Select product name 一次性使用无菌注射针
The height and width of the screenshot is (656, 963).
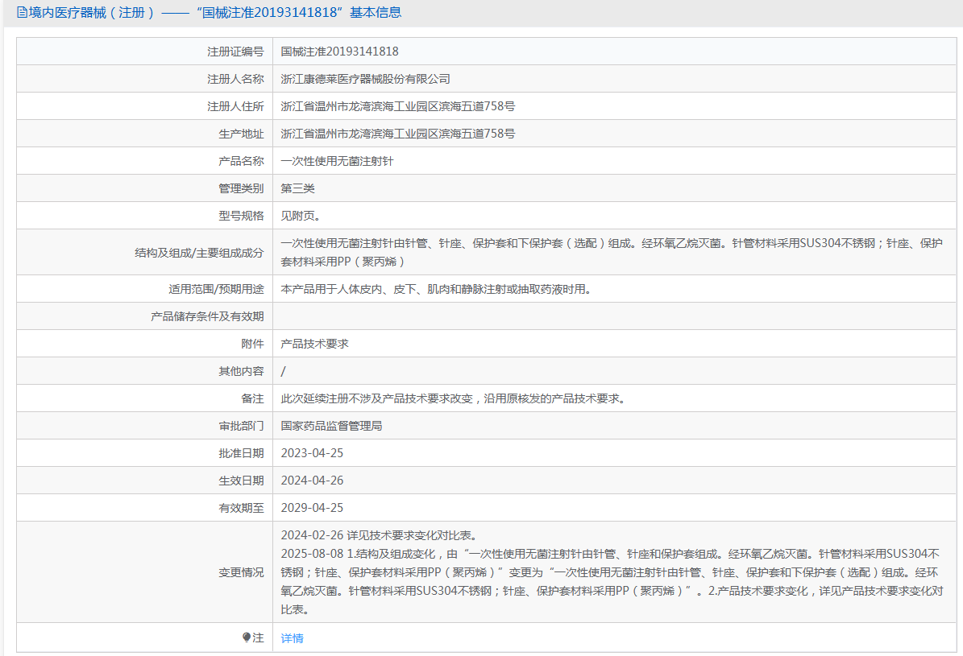(337, 161)
